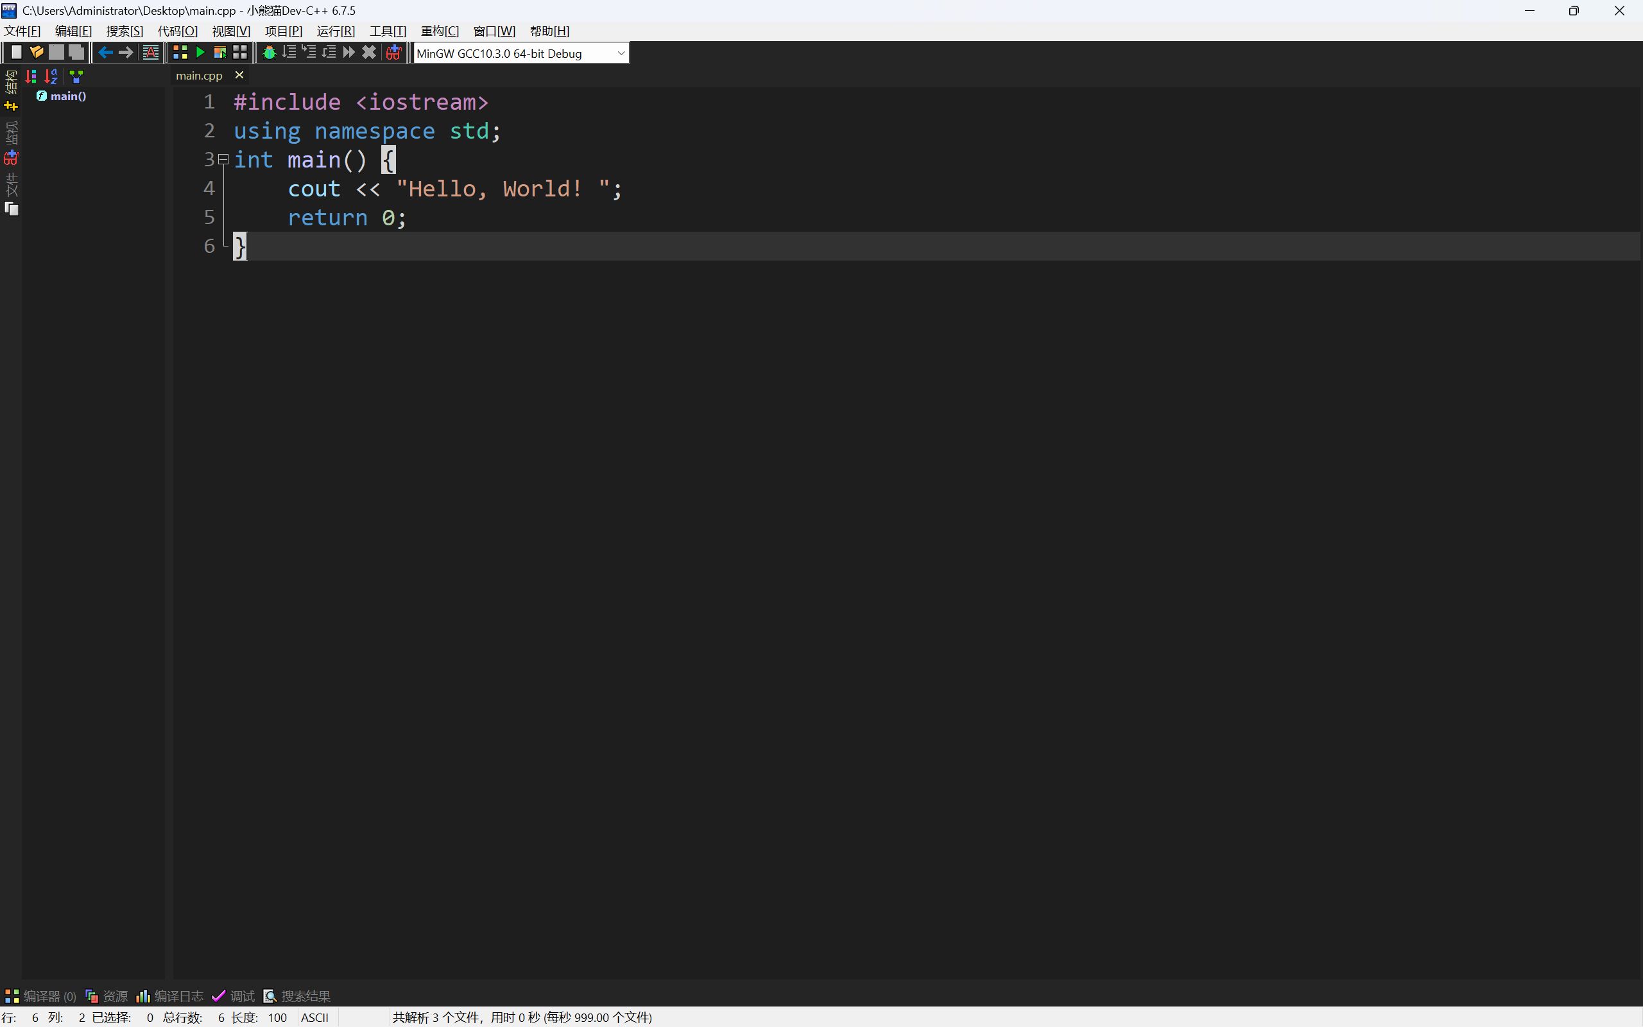
Task: Open the 工具[T] menu
Action: pos(388,31)
